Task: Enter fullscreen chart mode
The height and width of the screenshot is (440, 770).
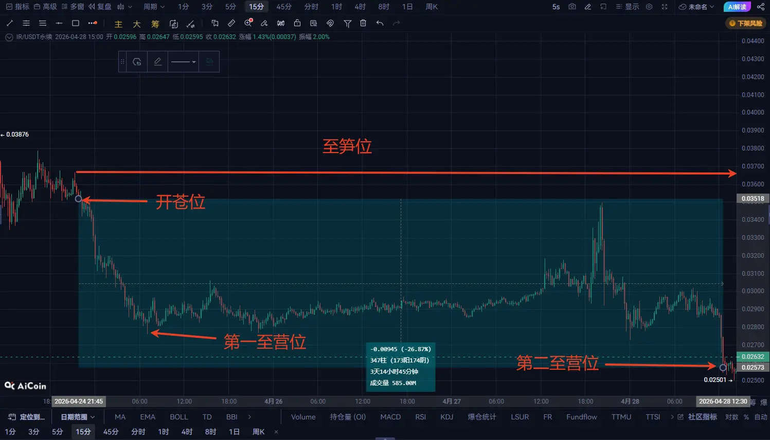Action: click(x=665, y=7)
